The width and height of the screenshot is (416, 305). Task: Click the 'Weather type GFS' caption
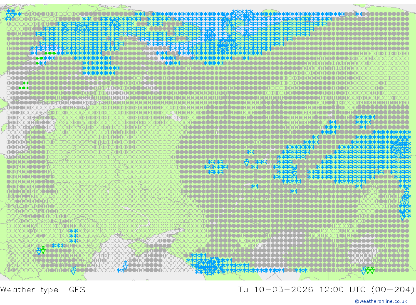[43, 289]
